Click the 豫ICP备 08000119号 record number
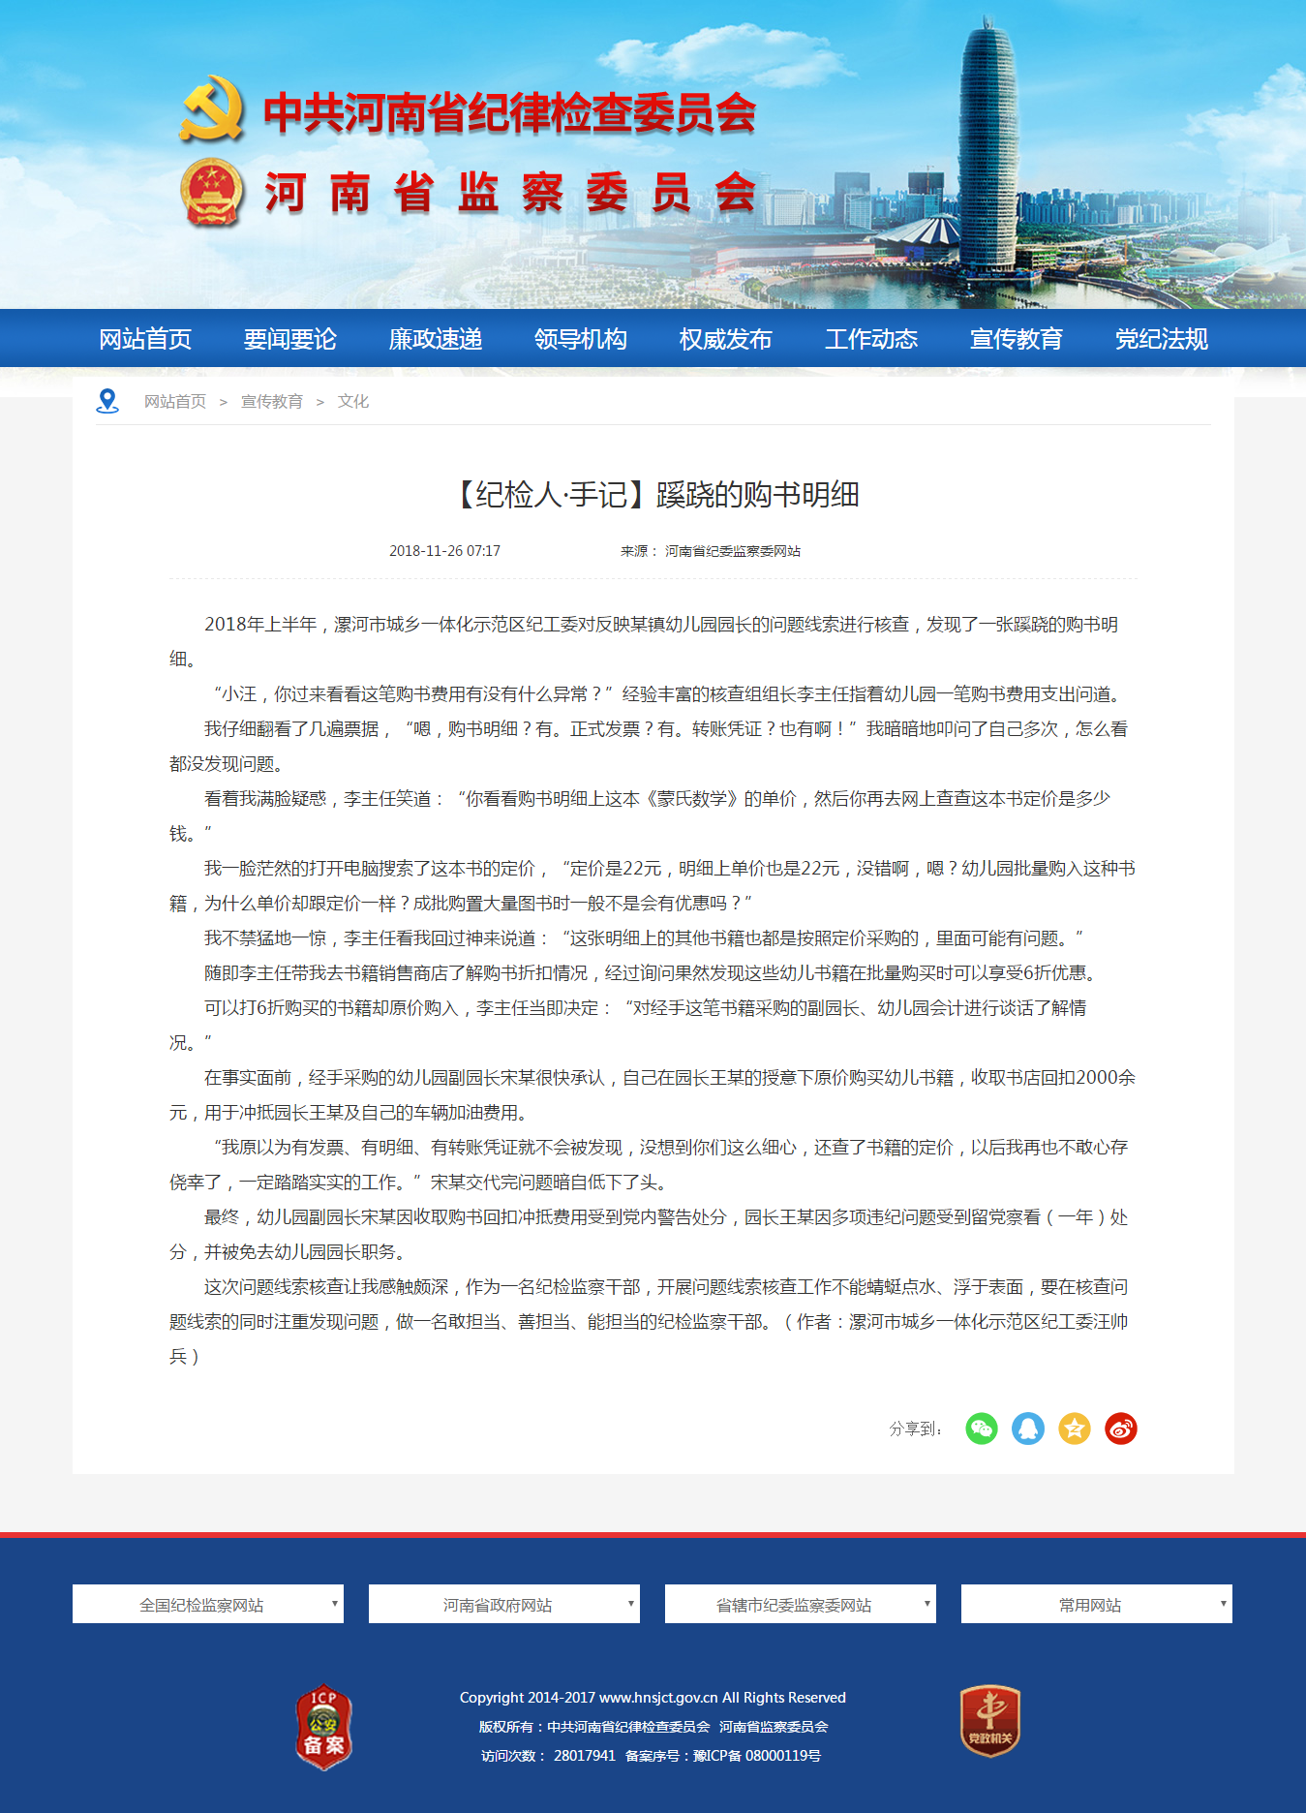Image resolution: width=1306 pixels, height=1813 pixels. tap(757, 1755)
